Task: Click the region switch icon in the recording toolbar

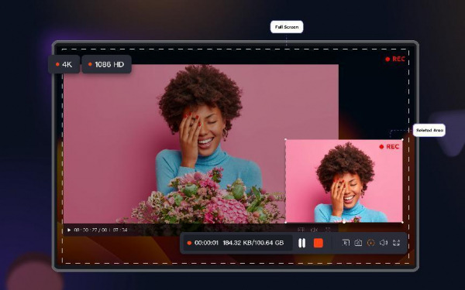Action: tap(396, 243)
